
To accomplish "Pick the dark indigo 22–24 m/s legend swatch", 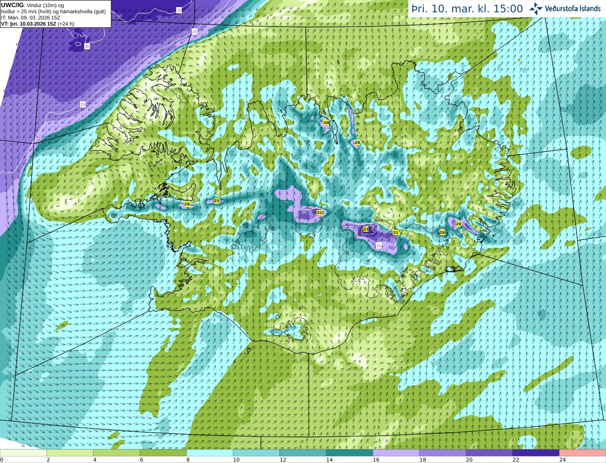I will (x=536, y=453).
